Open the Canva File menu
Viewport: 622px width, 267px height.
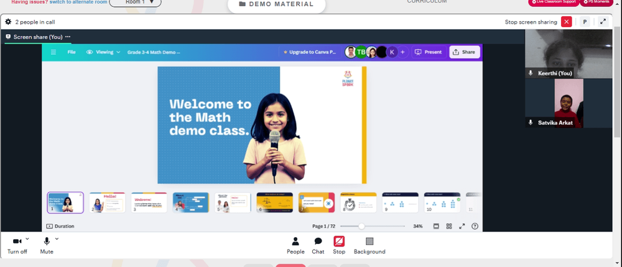72,52
